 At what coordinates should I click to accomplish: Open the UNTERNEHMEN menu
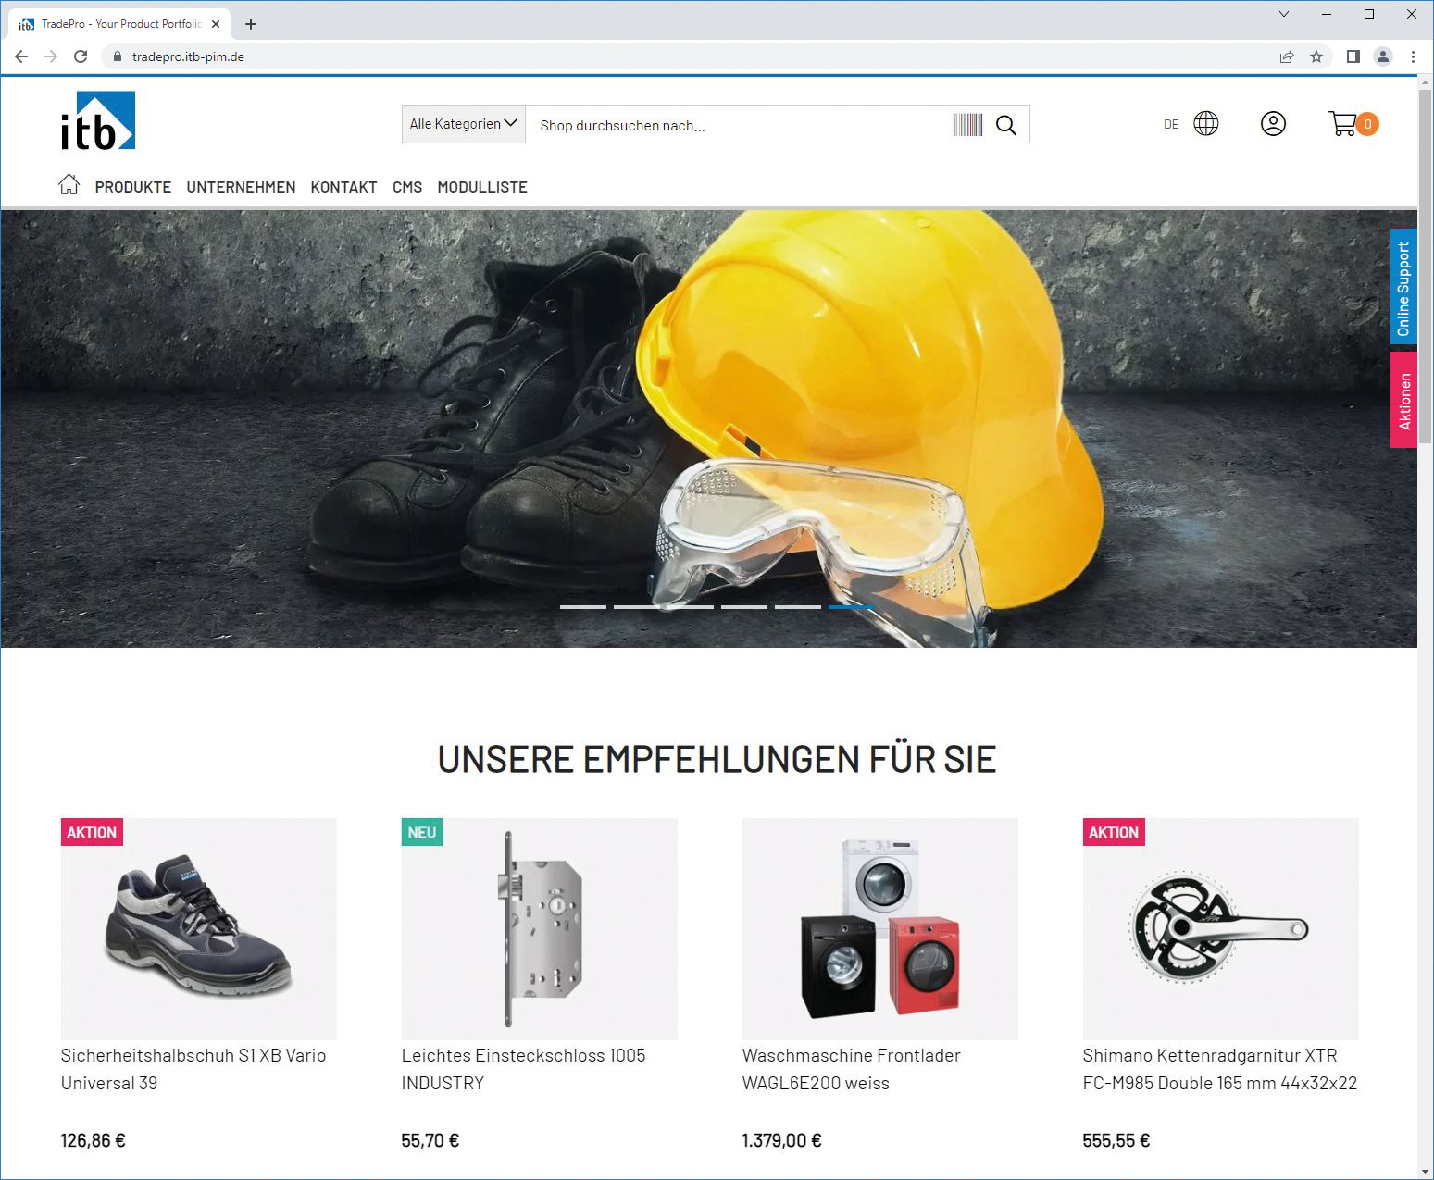tap(241, 187)
